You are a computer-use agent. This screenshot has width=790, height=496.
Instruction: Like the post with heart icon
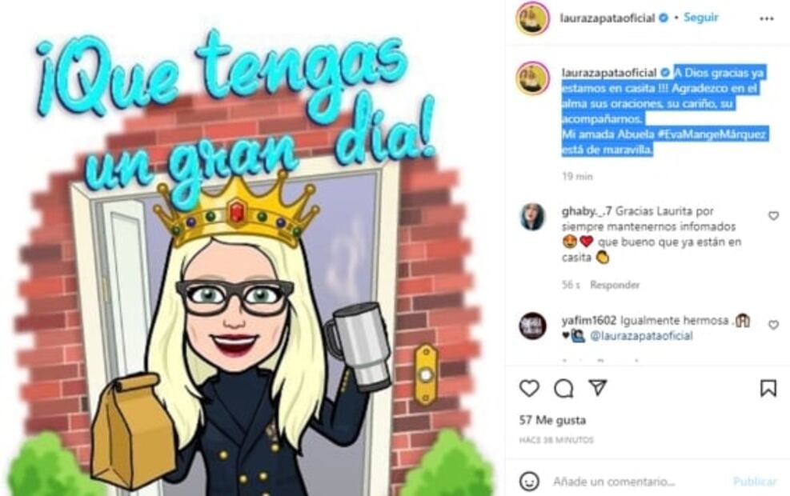(529, 388)
